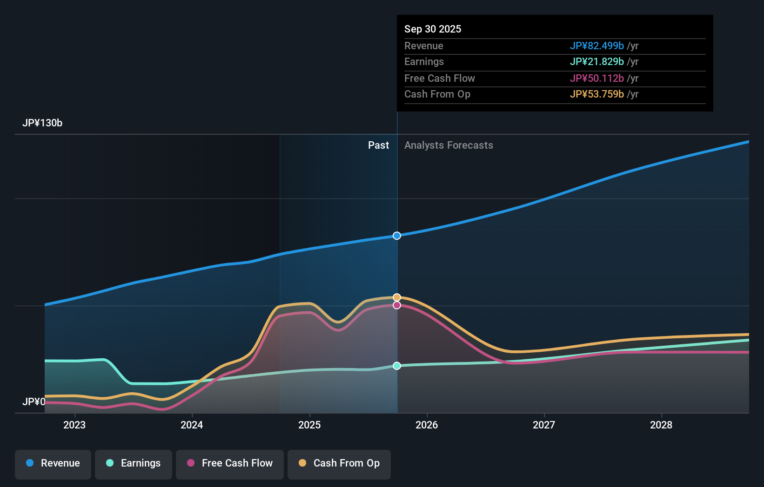
Task: Click the JP¥82.499b revenue value link
Action: pyautogui.click(x=597, y=46)
